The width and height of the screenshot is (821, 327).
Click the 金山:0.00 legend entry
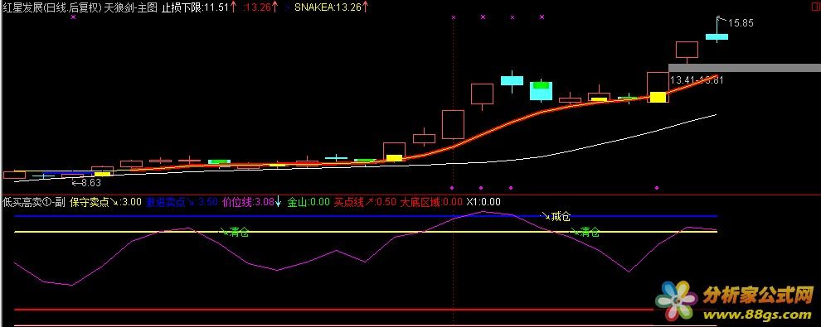click(x=309, y=202)
